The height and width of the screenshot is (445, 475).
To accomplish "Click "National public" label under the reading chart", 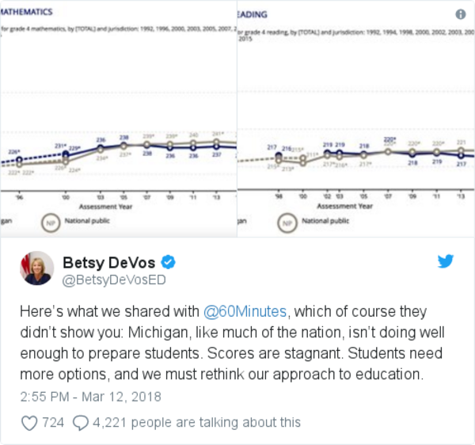I will click(x=325, y=222).
